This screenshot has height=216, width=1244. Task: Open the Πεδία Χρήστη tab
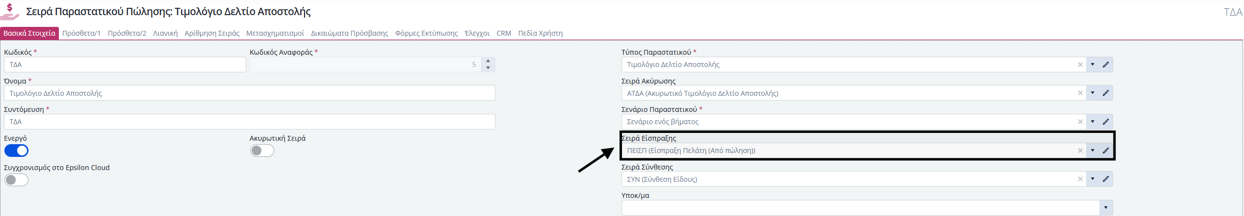(540, 33)
